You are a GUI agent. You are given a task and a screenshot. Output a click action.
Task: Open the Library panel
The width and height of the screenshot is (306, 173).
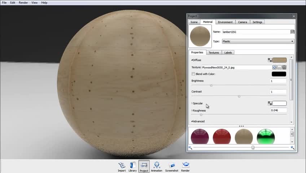pyautogui.click(x=132, y=167)
